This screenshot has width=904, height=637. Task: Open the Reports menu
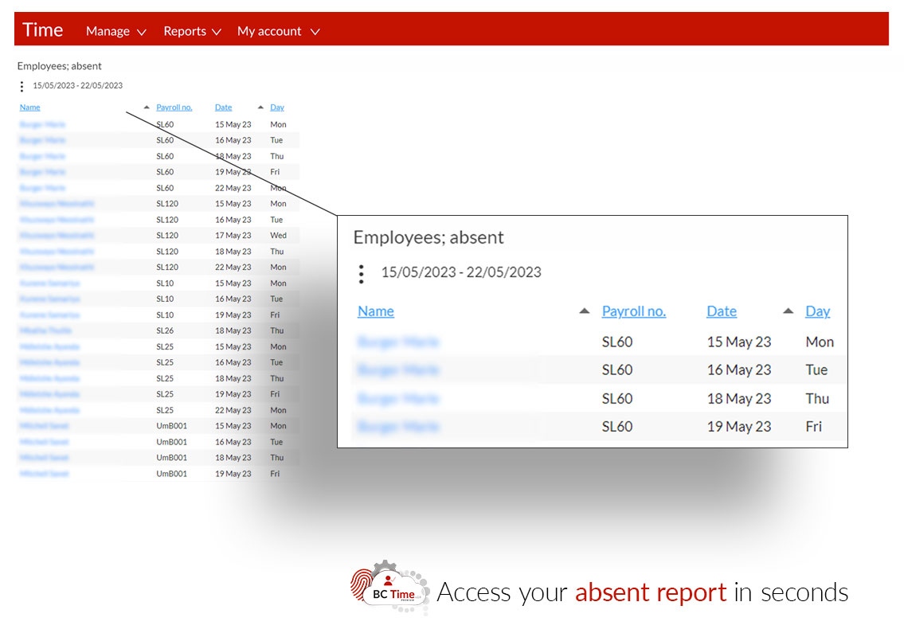tap(185, 31)
